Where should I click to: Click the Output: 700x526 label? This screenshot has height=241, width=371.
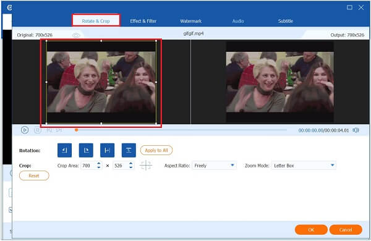(348, 35)
